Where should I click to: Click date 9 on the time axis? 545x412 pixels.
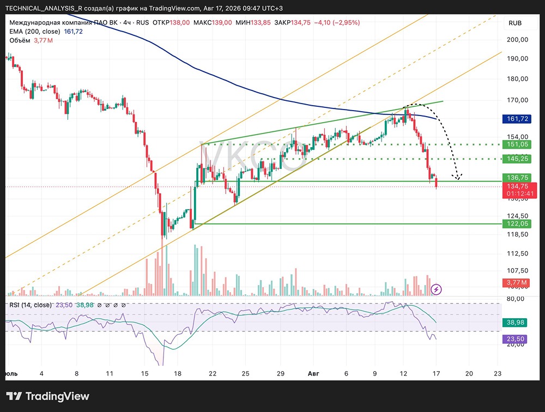point(375,373)
